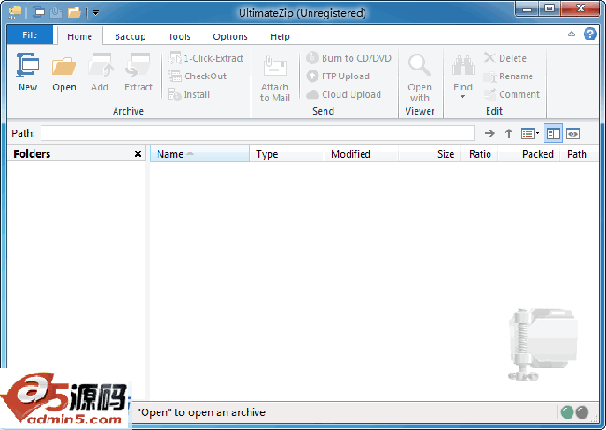Click the go-to-path right arrow
Screen dimensions: 606x430
pos(489,133)
